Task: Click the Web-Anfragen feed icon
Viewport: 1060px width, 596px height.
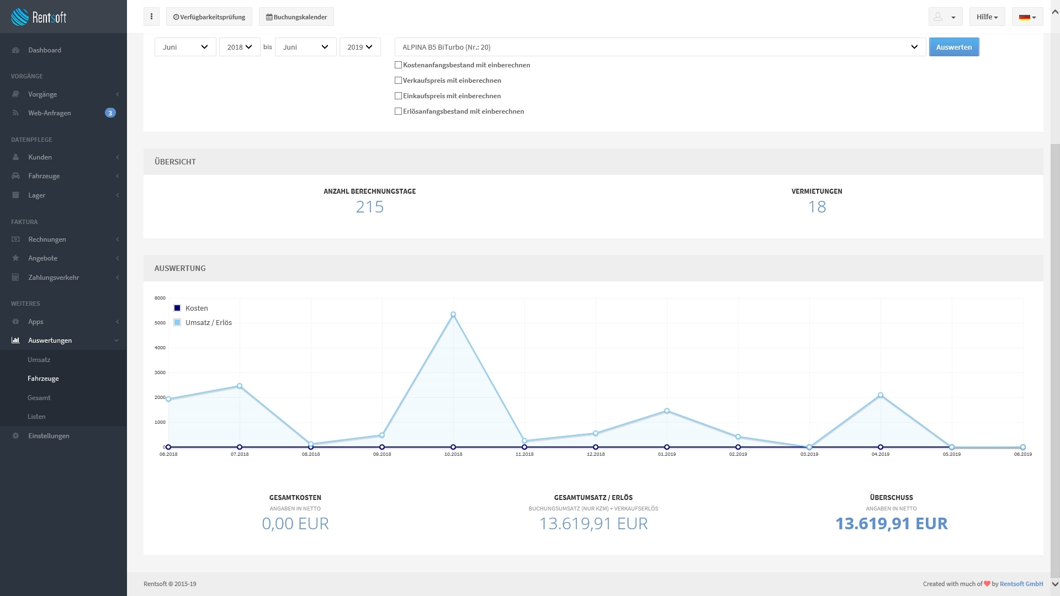Action: [15, 113]
